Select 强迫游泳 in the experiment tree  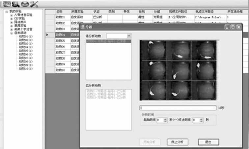[x=20, y=22]
